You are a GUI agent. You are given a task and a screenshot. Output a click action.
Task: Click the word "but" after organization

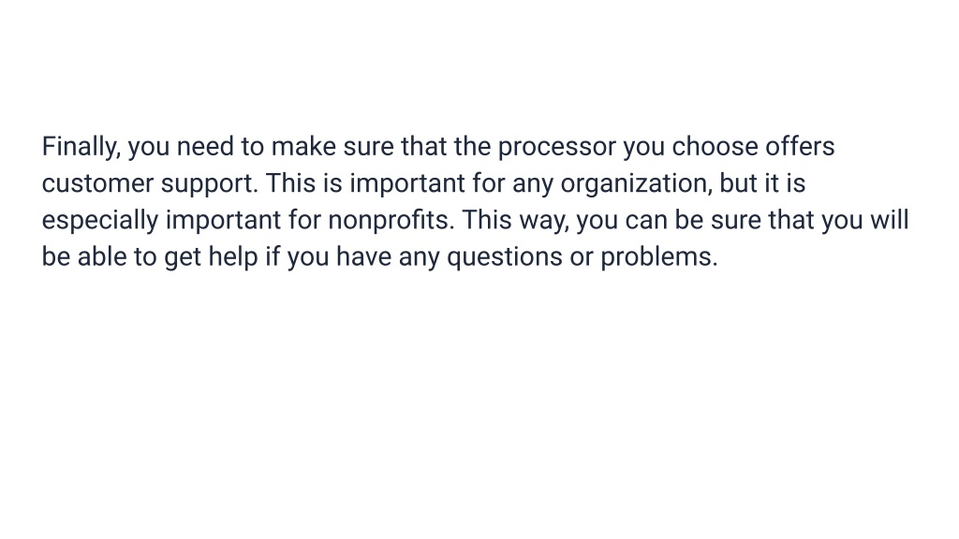click(x=739, y=184)
